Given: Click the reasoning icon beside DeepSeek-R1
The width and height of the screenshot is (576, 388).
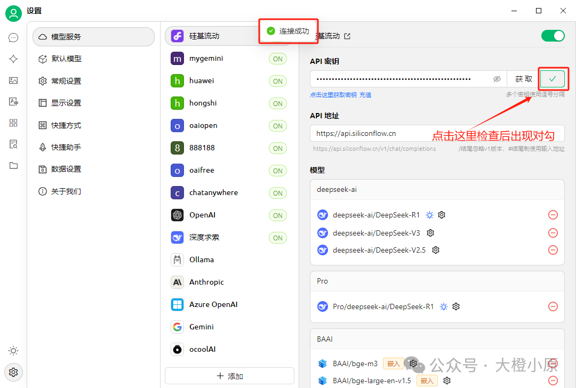Looking at the screenshot, I should pyautogui.click(x=429, y=215).
